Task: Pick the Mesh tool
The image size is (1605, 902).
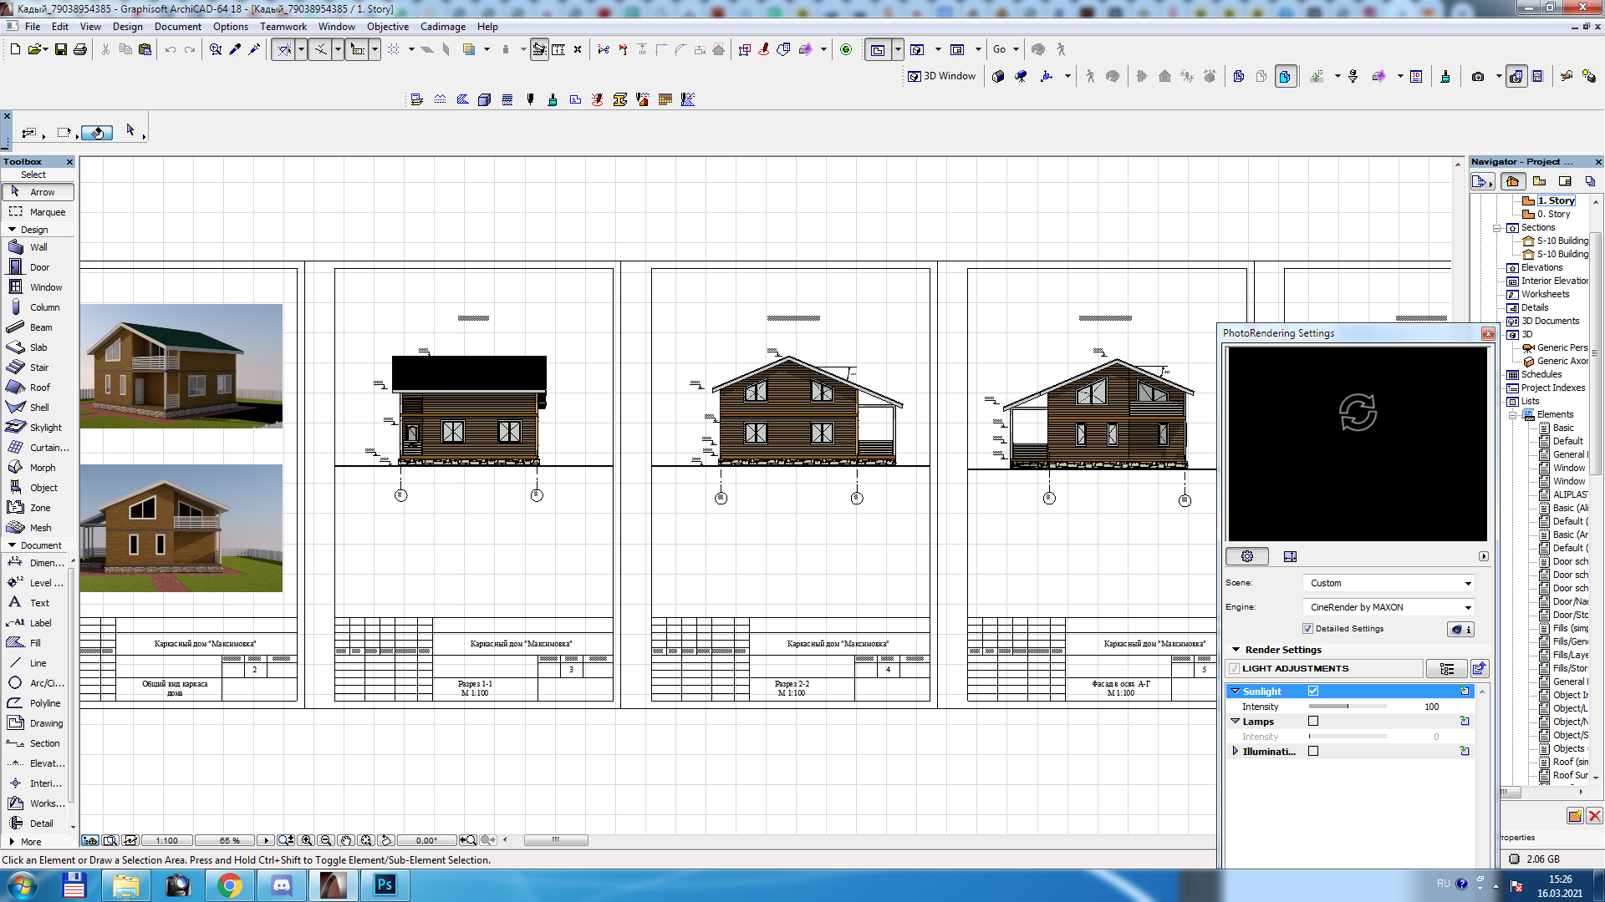Action: tap(38, 528)
